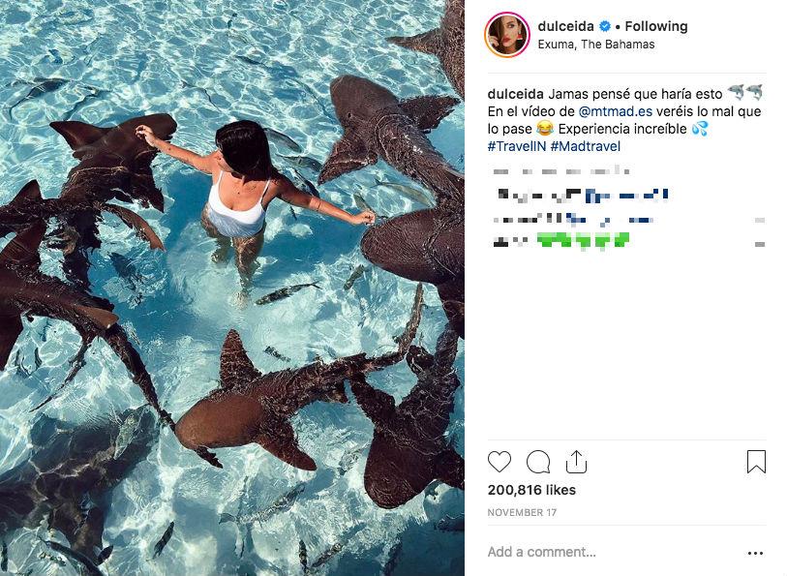
Task: View the 200,816 likes list
Action: [531, 490]
